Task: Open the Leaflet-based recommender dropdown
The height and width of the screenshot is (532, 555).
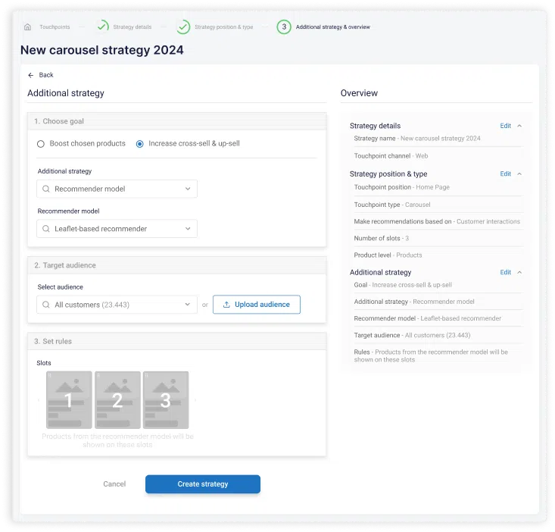Action: tap(117, 229)
